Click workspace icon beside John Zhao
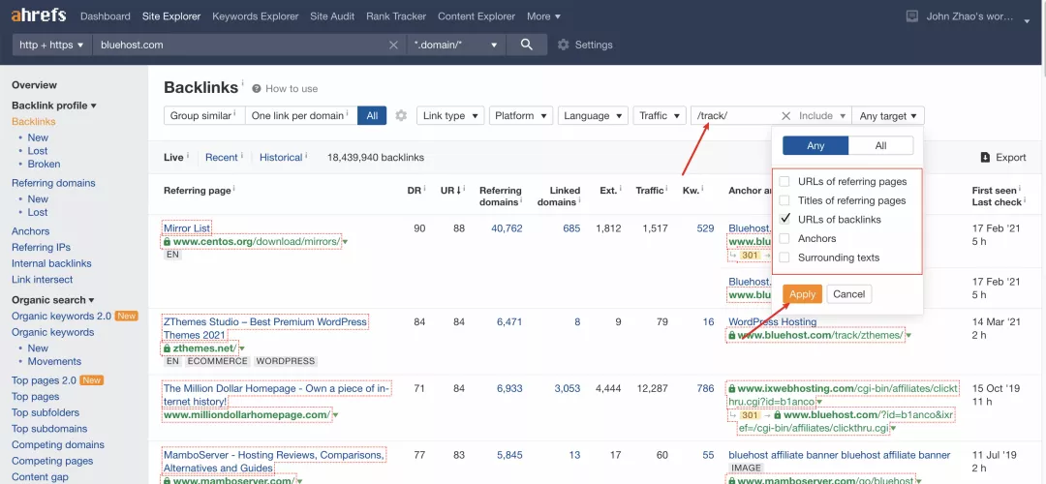The image size is (1046, 484). pyautogui.click(x=912, y=16)
